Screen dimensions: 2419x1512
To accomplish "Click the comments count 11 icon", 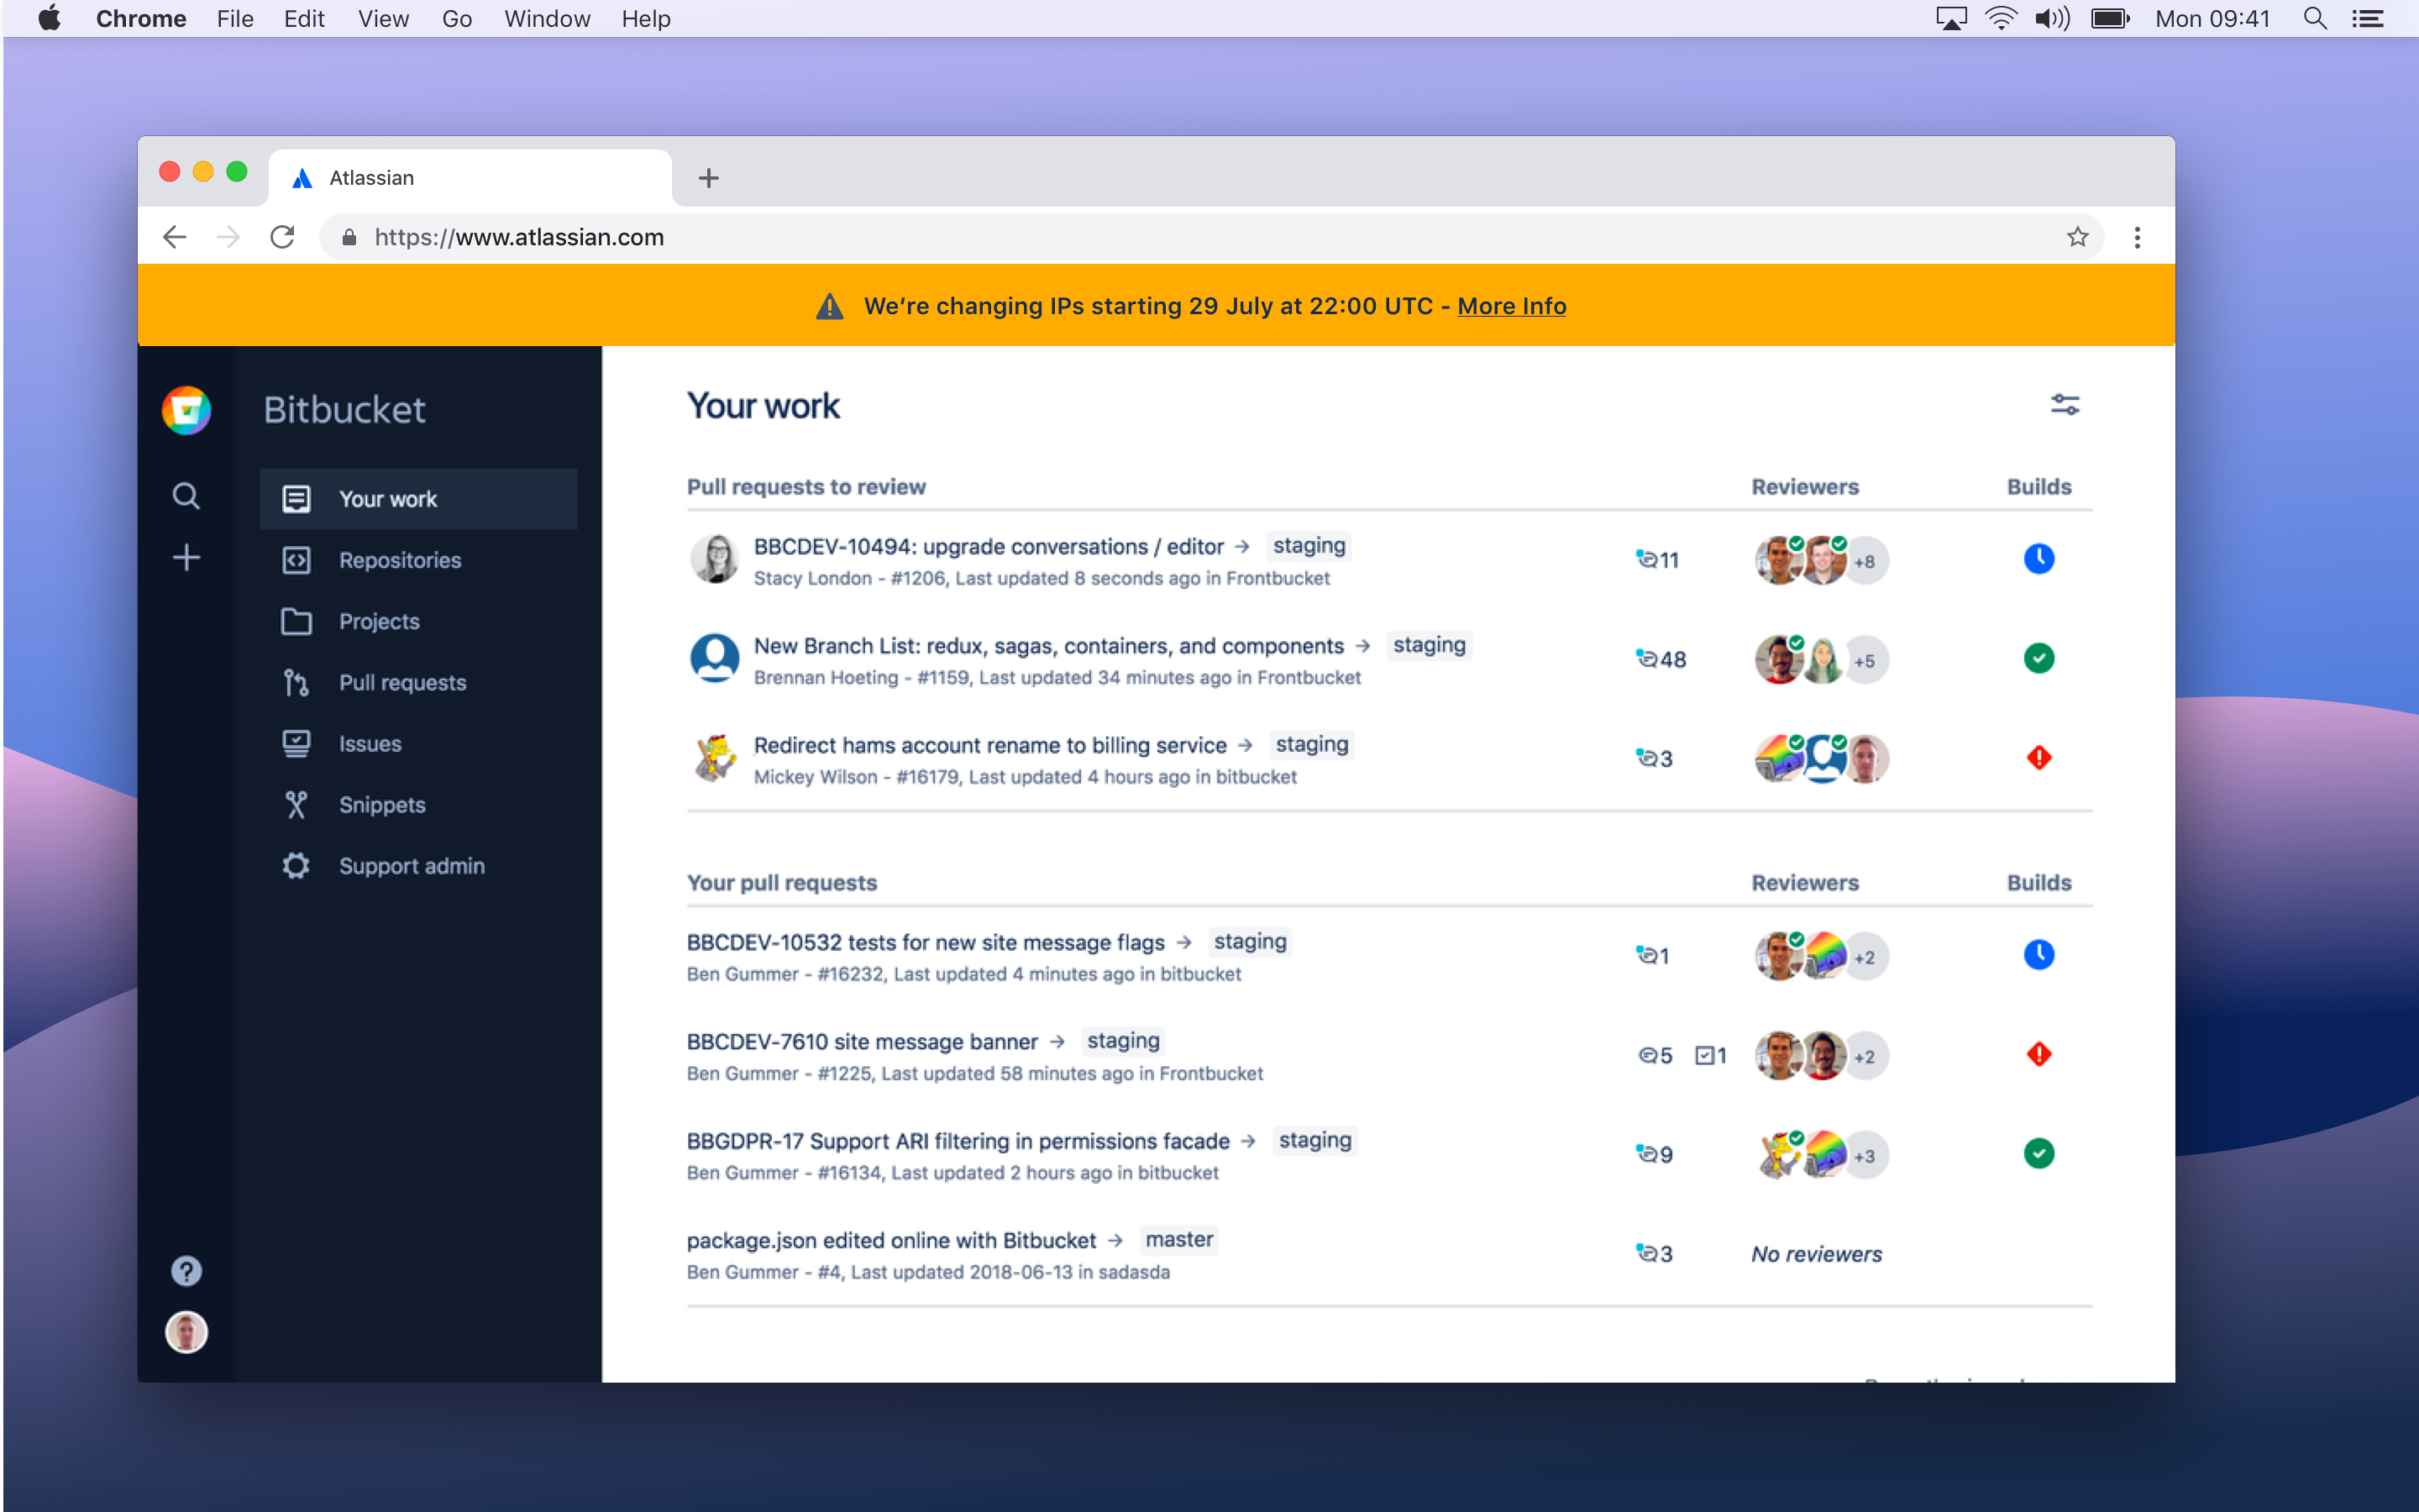I will 1657,560.
